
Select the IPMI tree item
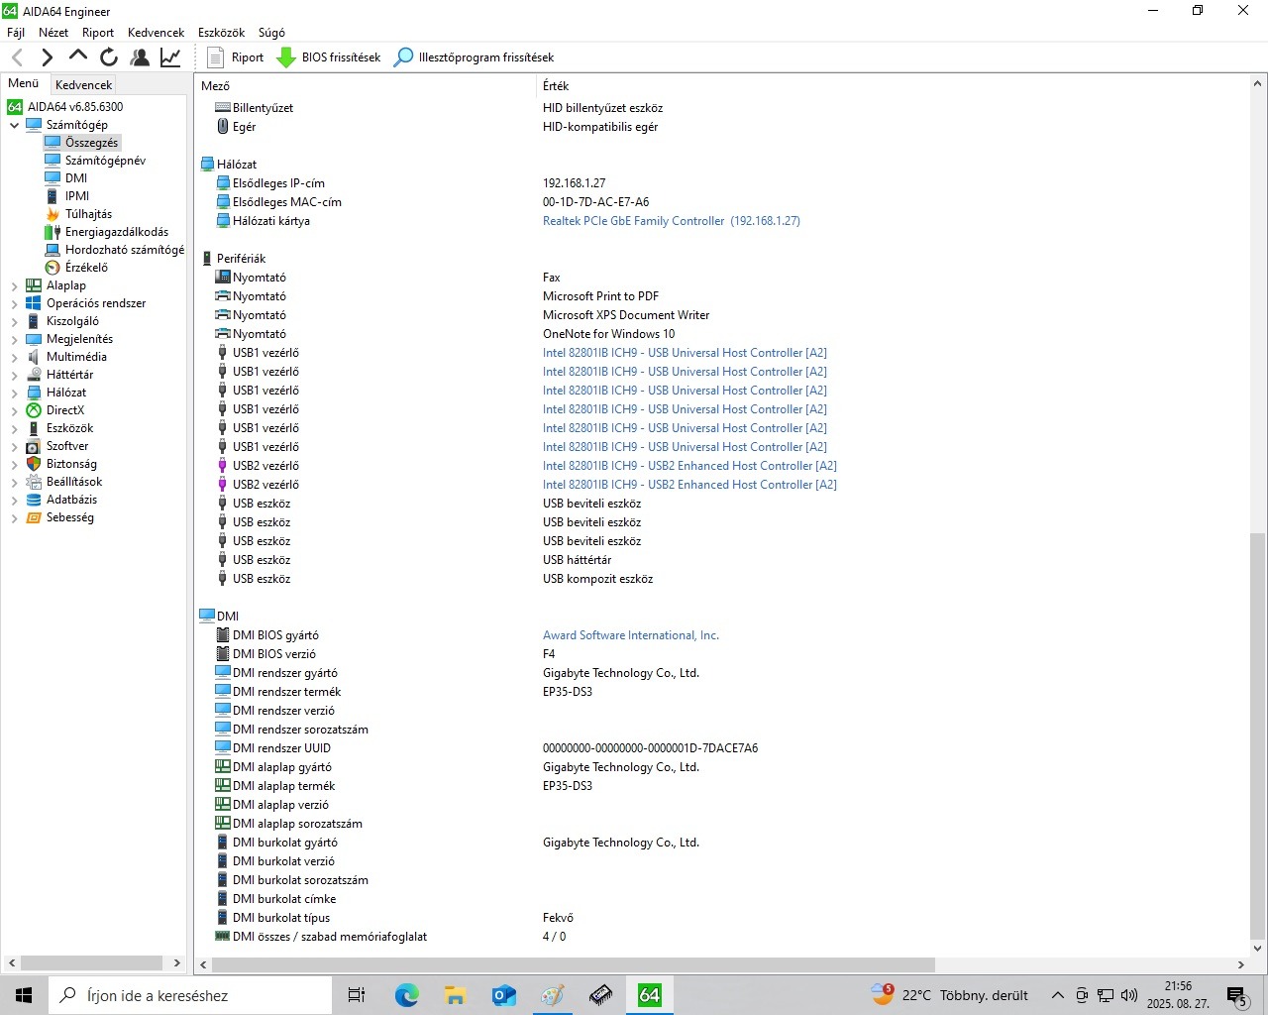[77, 196]
